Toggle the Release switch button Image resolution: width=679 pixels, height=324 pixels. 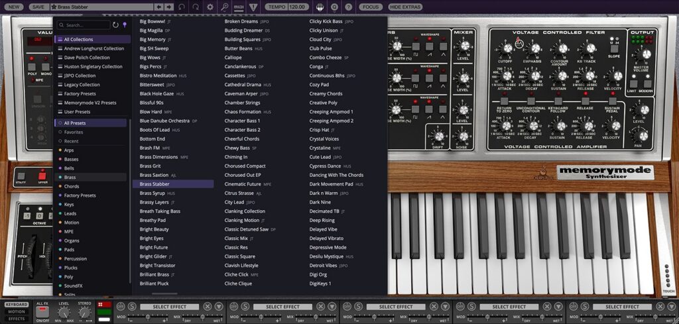click(x=585, y=101)
